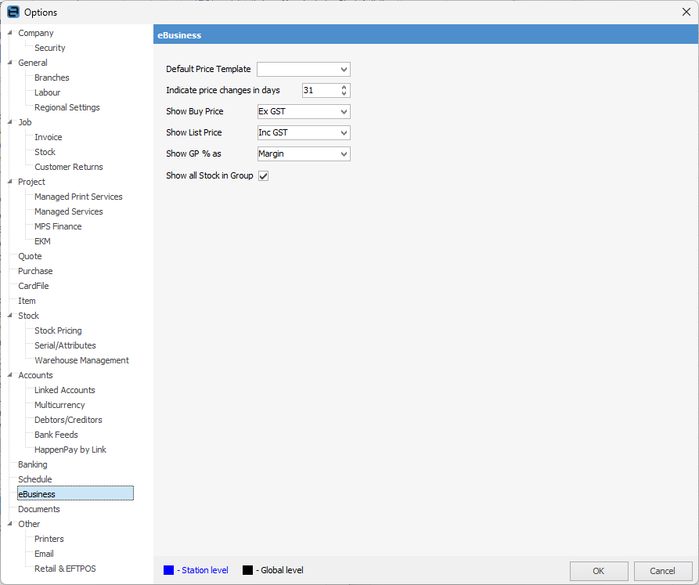Increase the price changes days spinner
699x585 pixels.
[x=345, y=87]
